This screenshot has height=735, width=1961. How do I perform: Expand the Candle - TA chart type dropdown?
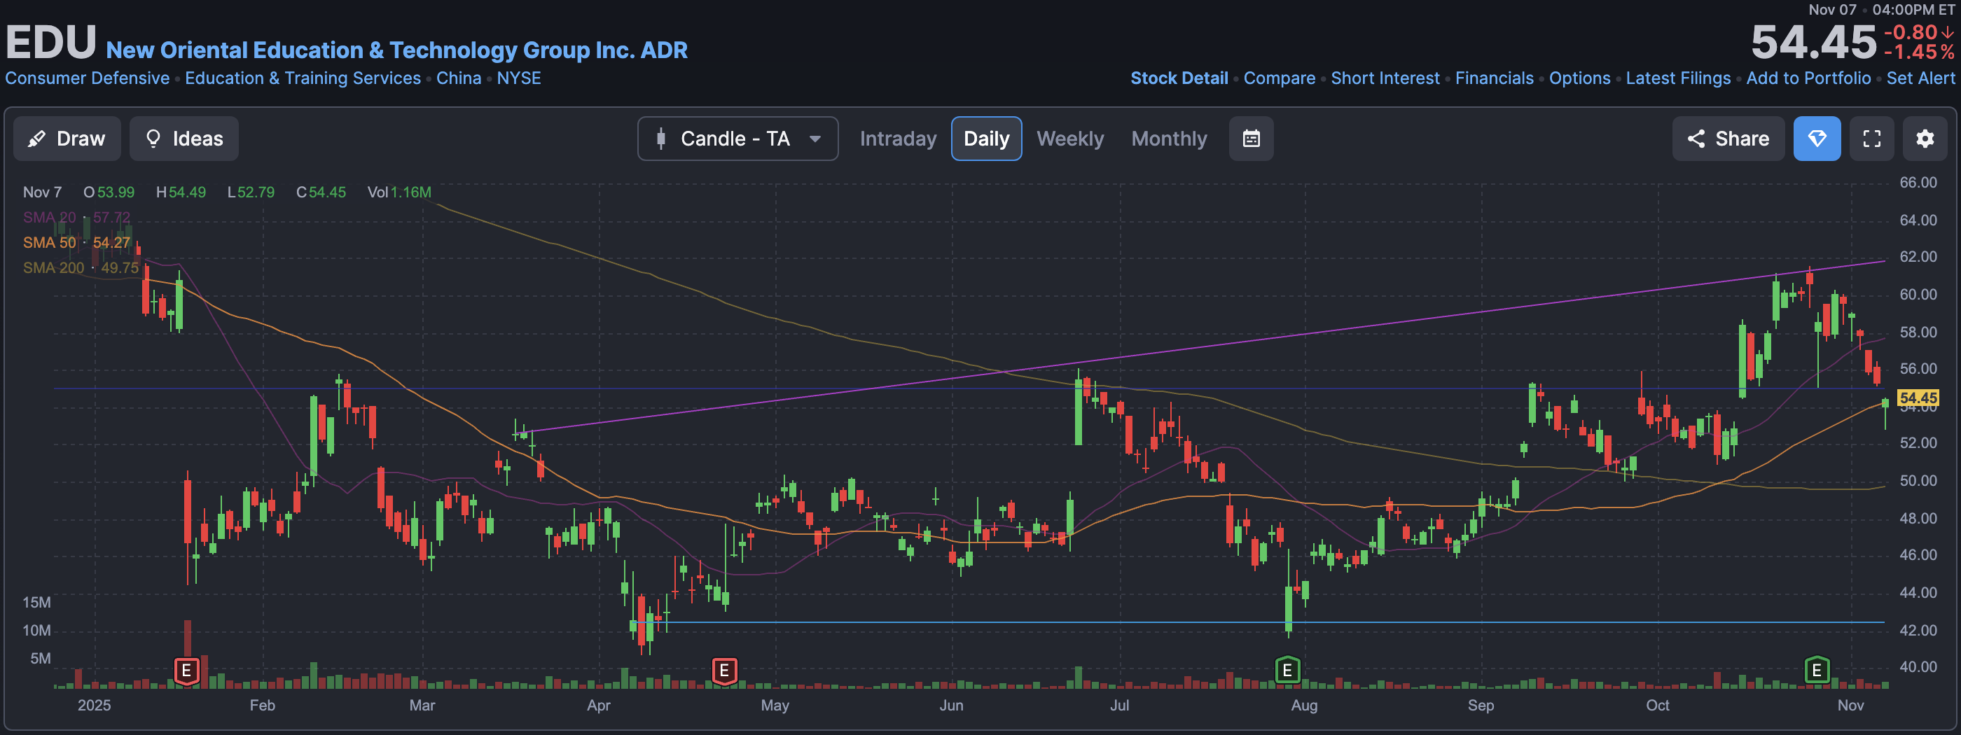(737, 139)
